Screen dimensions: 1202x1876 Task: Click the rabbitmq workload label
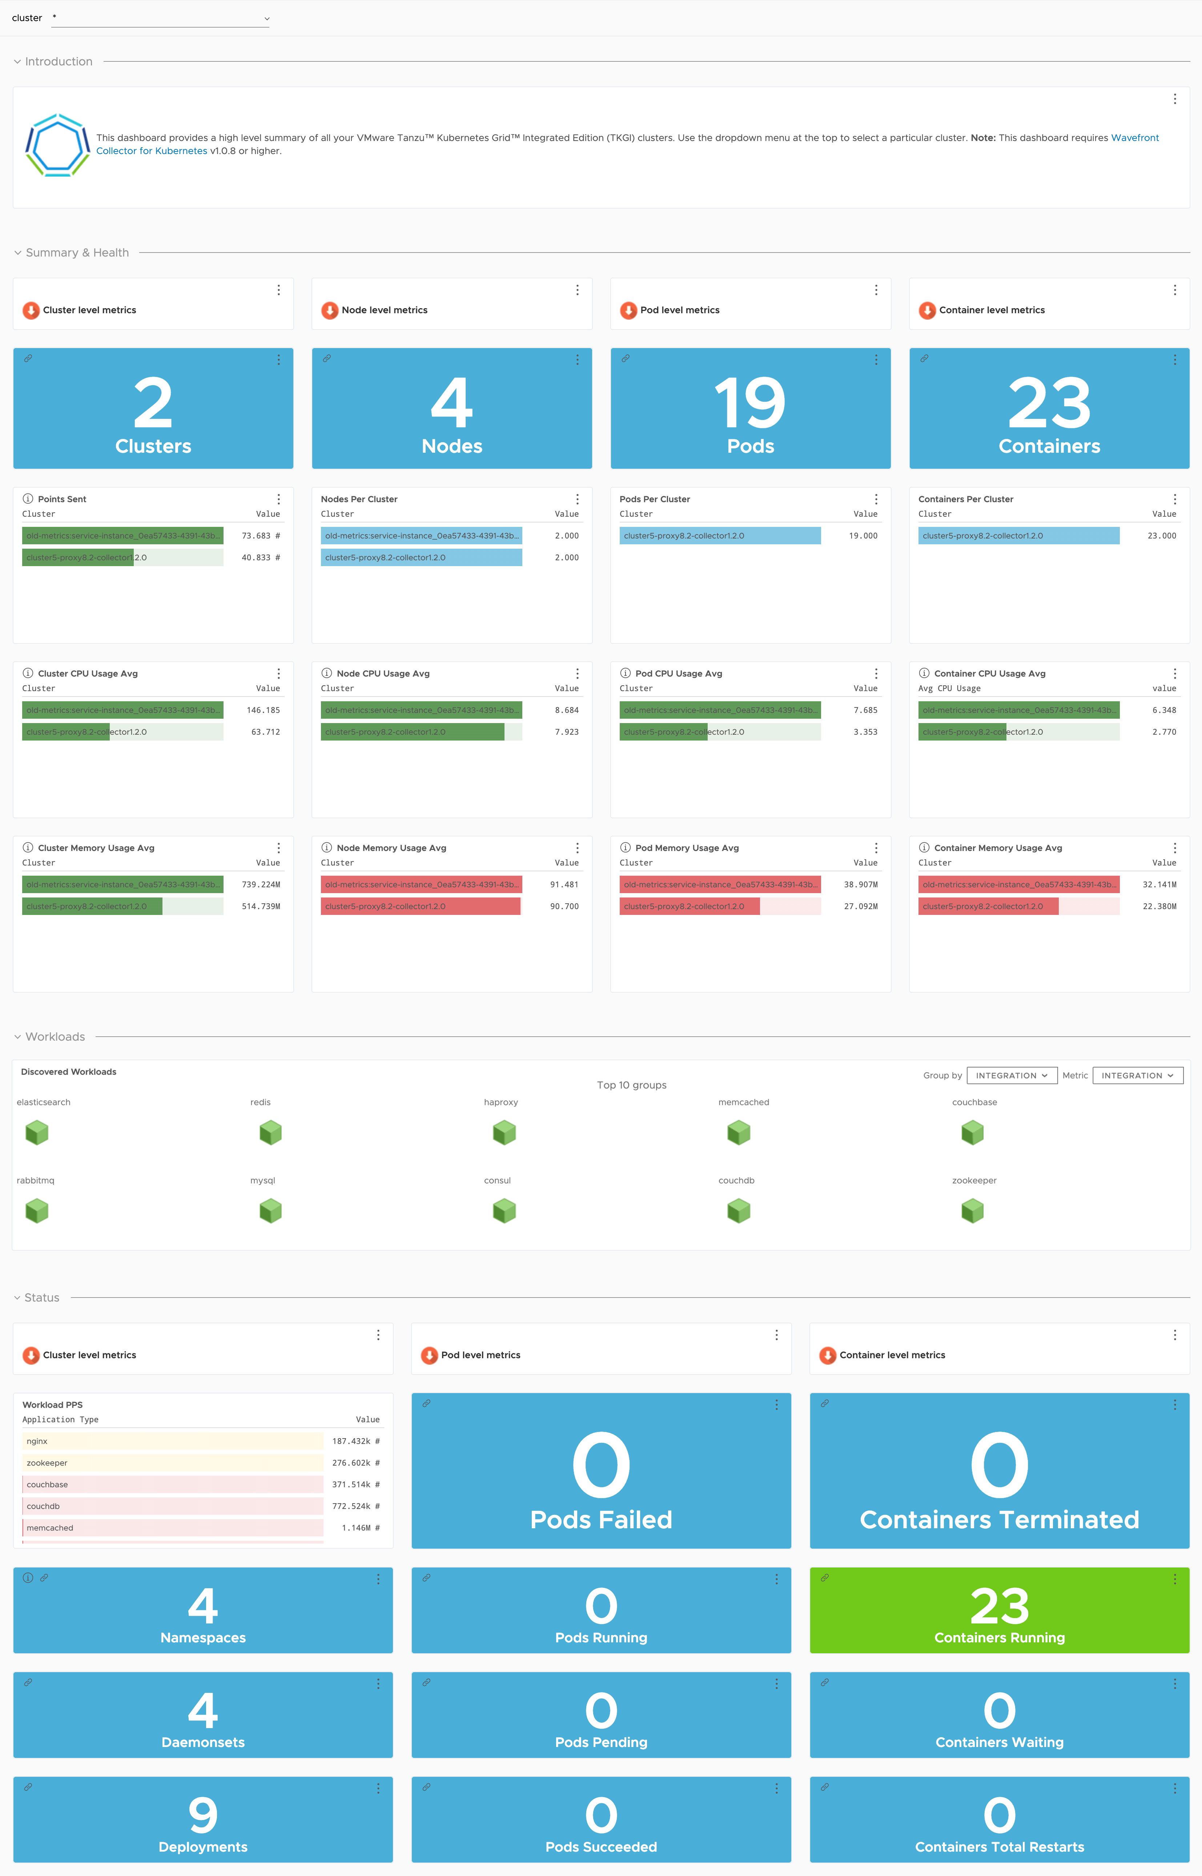point(35,1181)
